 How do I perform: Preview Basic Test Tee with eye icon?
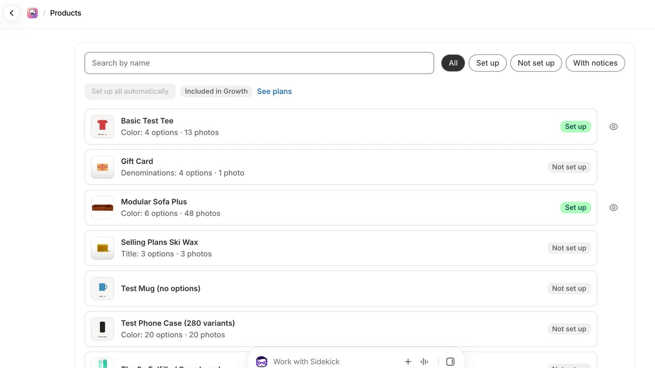click(x=613, y=127)
